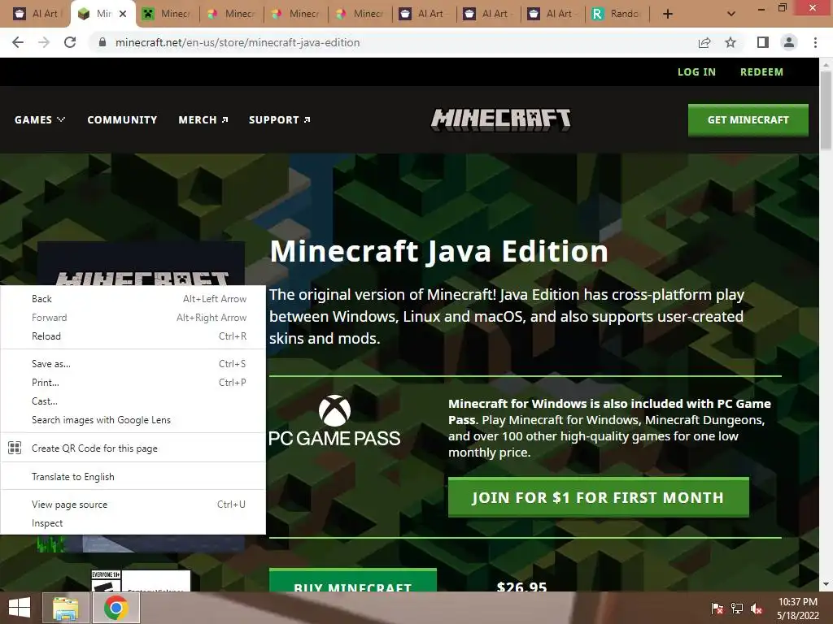
Task: Click the BUY MINECRAFT button
Action: point(353,580)
